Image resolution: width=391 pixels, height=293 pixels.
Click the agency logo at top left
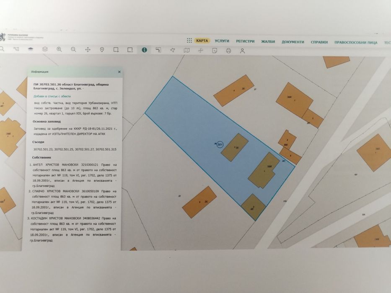(3, 37)
